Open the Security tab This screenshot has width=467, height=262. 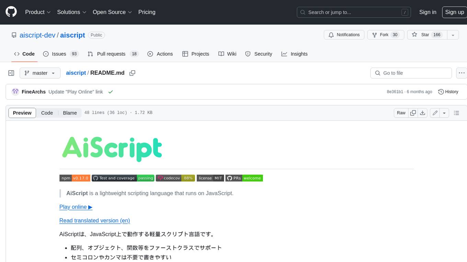[x=259, y=54]
